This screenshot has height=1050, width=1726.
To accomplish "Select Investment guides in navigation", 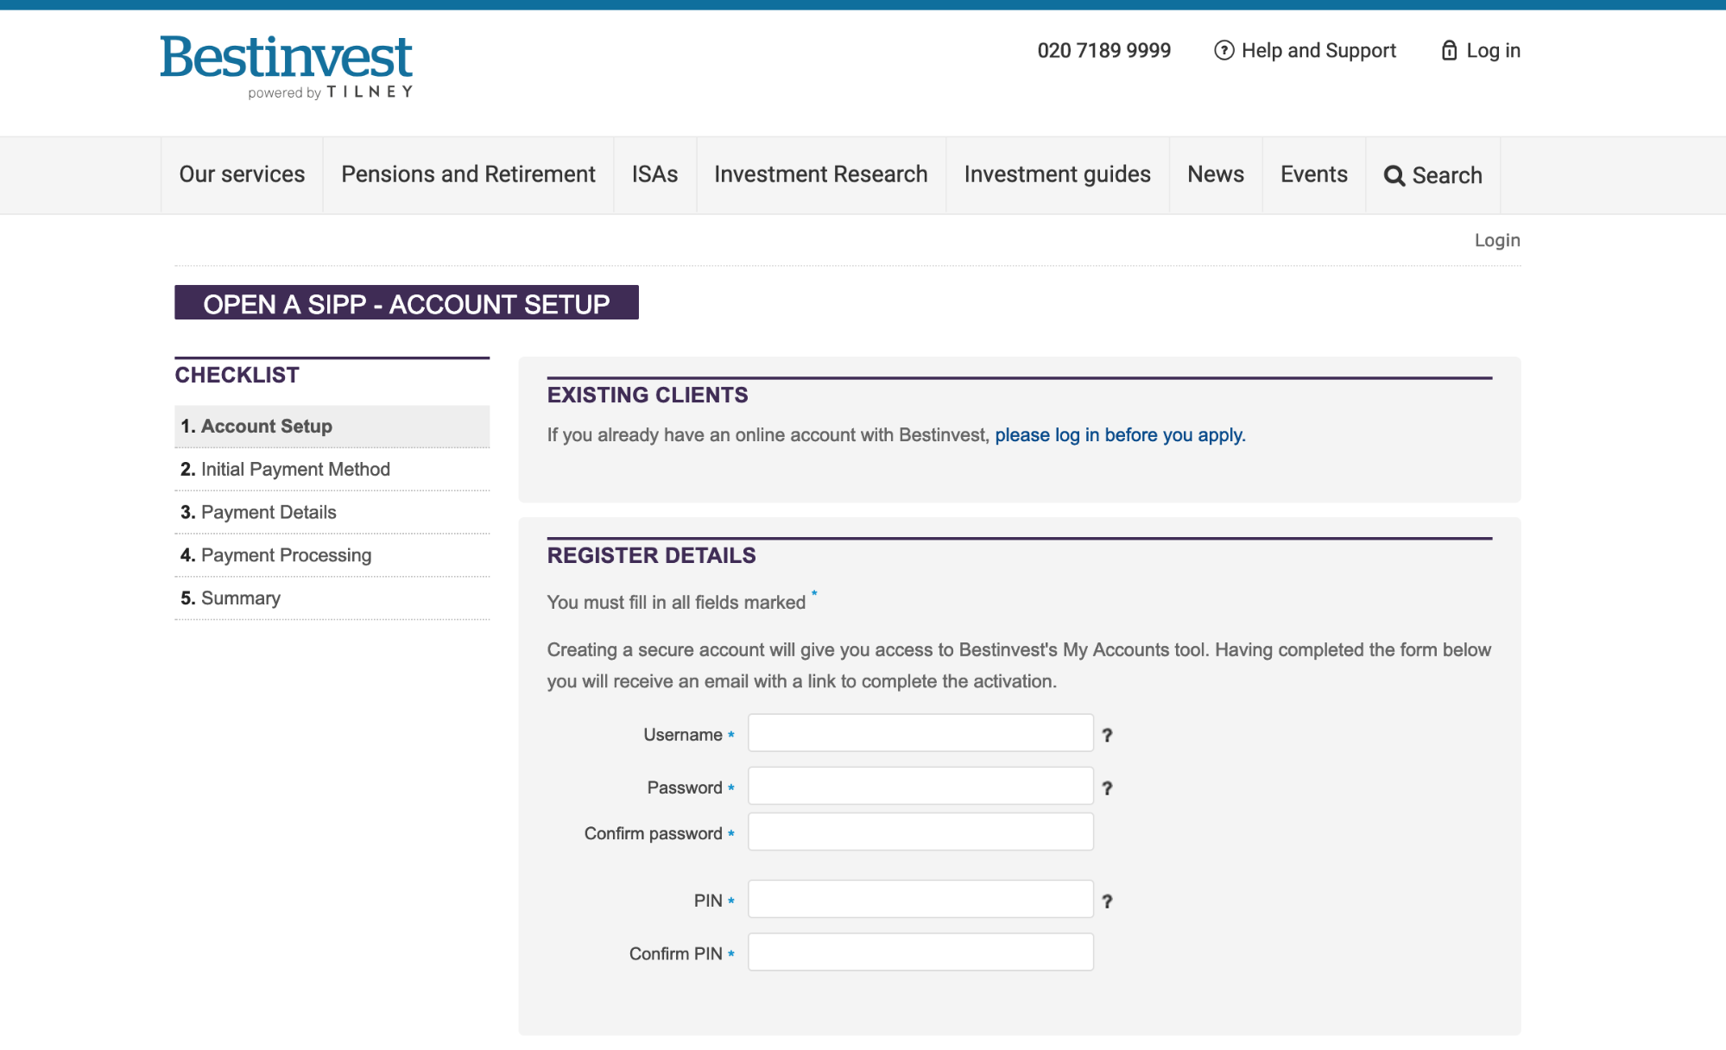I will coord(1057,174).
